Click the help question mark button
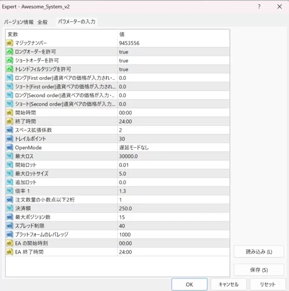Image resolution: width=289 pixels, height=291 pixels. (259, 7)
